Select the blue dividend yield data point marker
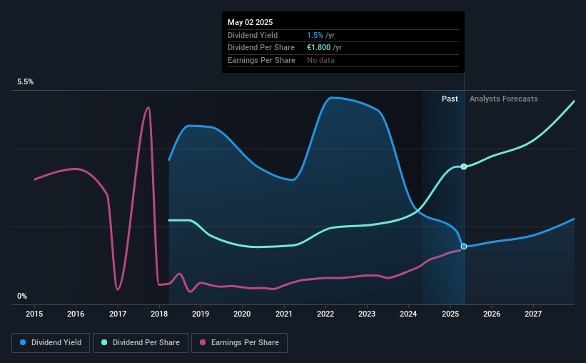 [x=464, y=247]
